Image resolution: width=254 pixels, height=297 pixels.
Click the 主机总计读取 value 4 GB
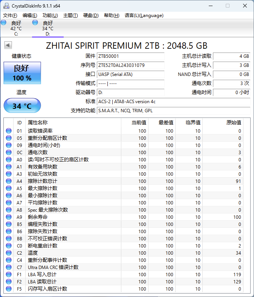232,56
